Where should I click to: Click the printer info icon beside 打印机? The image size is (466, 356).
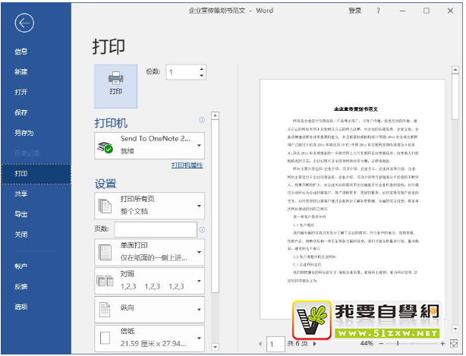(x=202, y=120)
